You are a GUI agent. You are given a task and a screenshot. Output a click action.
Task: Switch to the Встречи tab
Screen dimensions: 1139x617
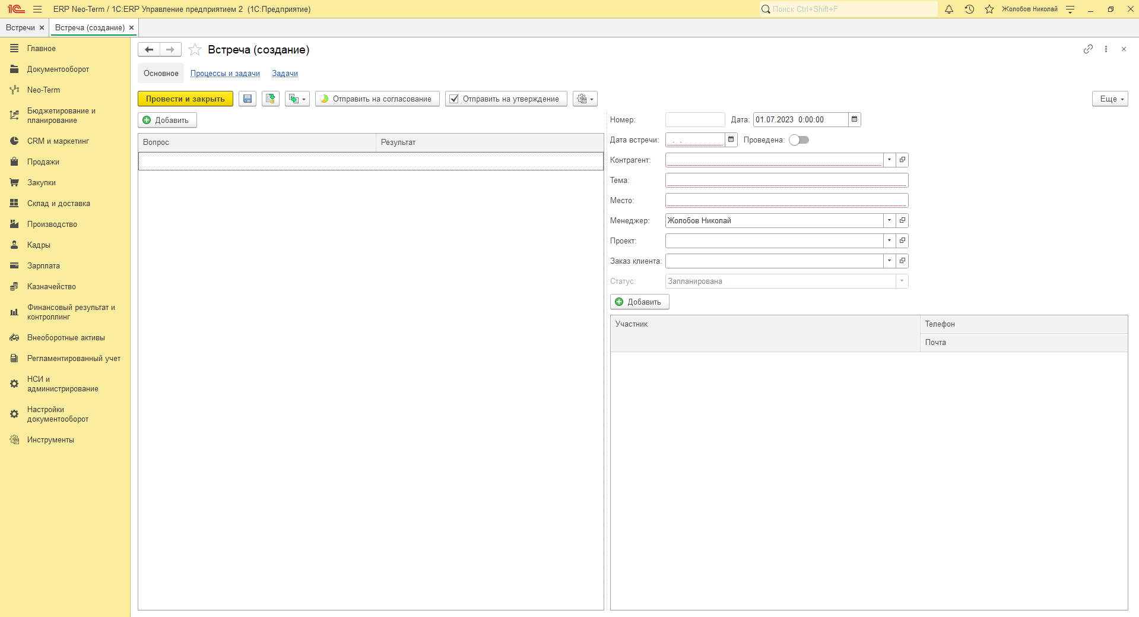[x=20, y=28]
